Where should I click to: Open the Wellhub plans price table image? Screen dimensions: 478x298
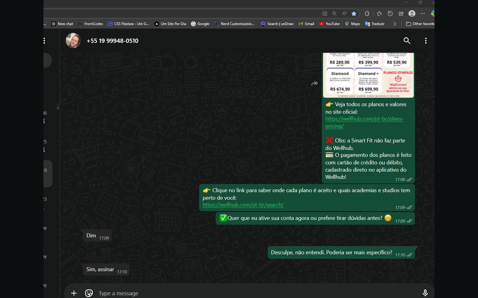pos(368,75)
